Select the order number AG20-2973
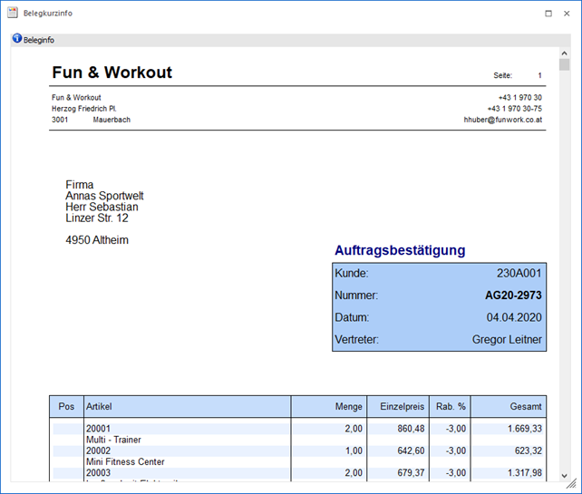 513,295
